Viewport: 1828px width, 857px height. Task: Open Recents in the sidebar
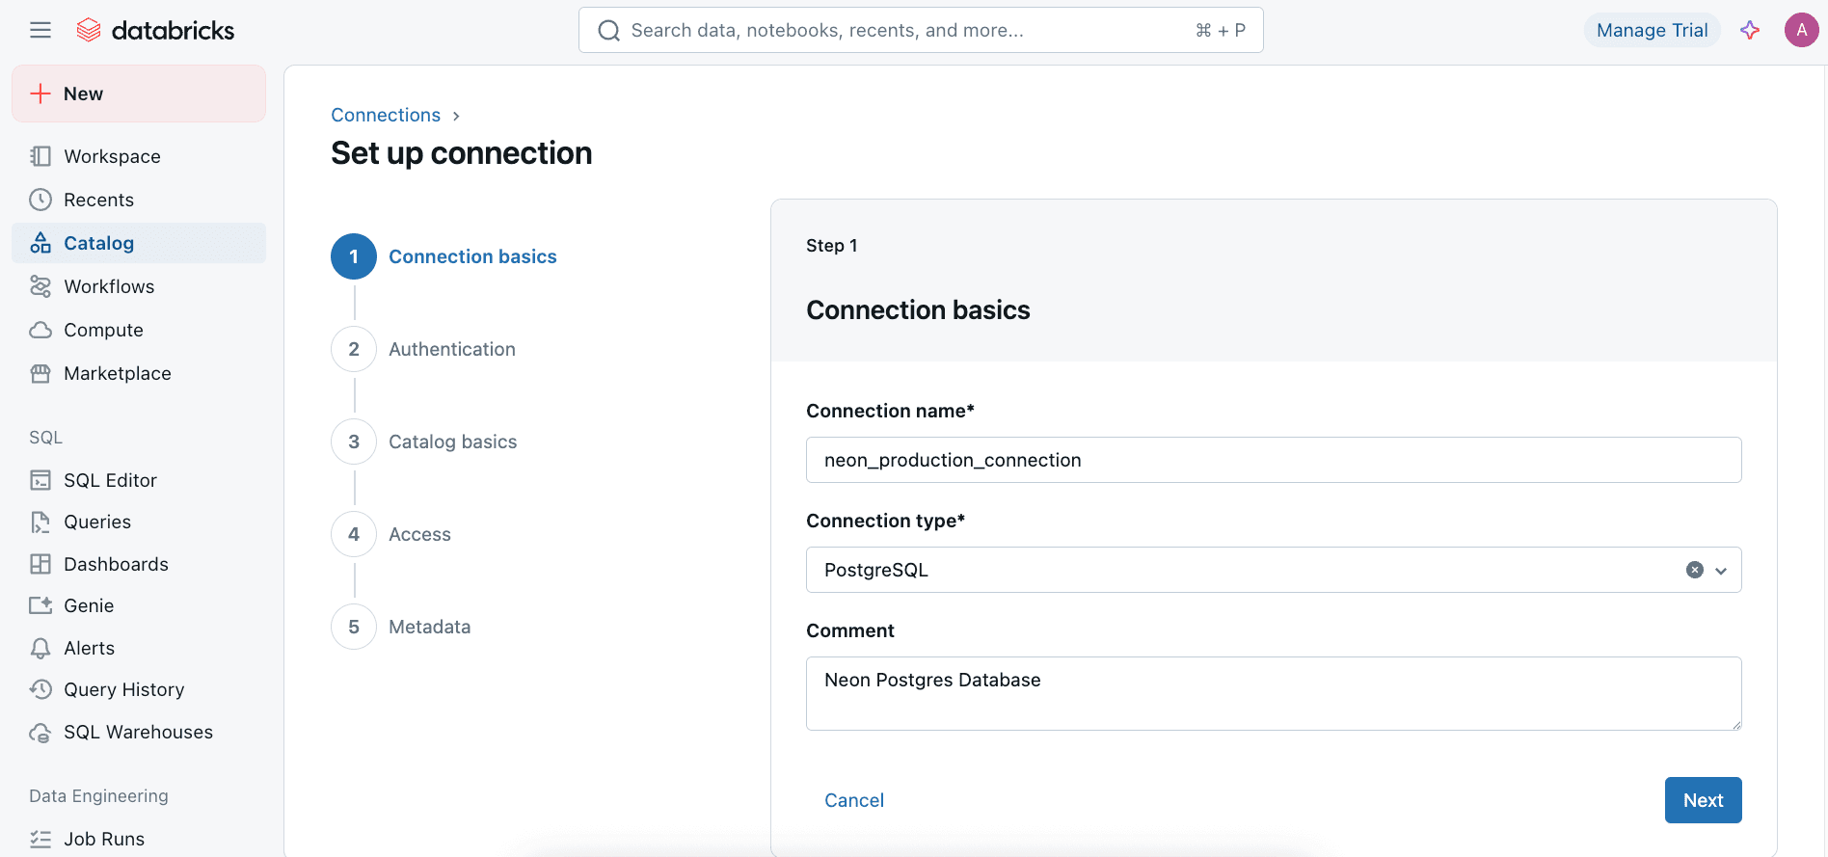(139, 200)
